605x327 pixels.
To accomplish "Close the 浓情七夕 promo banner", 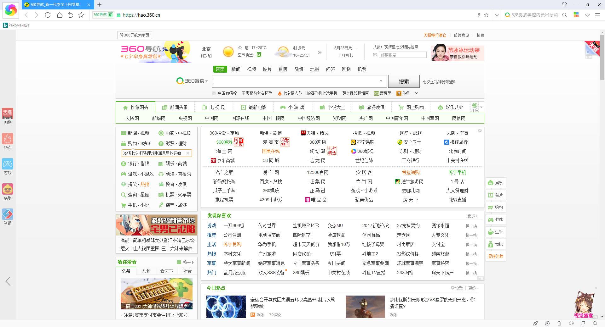I will [x=188, y=153].
